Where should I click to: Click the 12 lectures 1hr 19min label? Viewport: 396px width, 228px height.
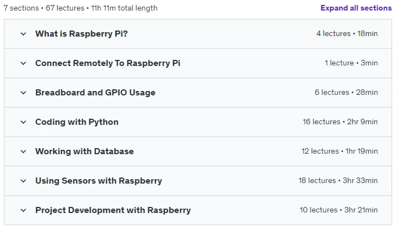339,151
